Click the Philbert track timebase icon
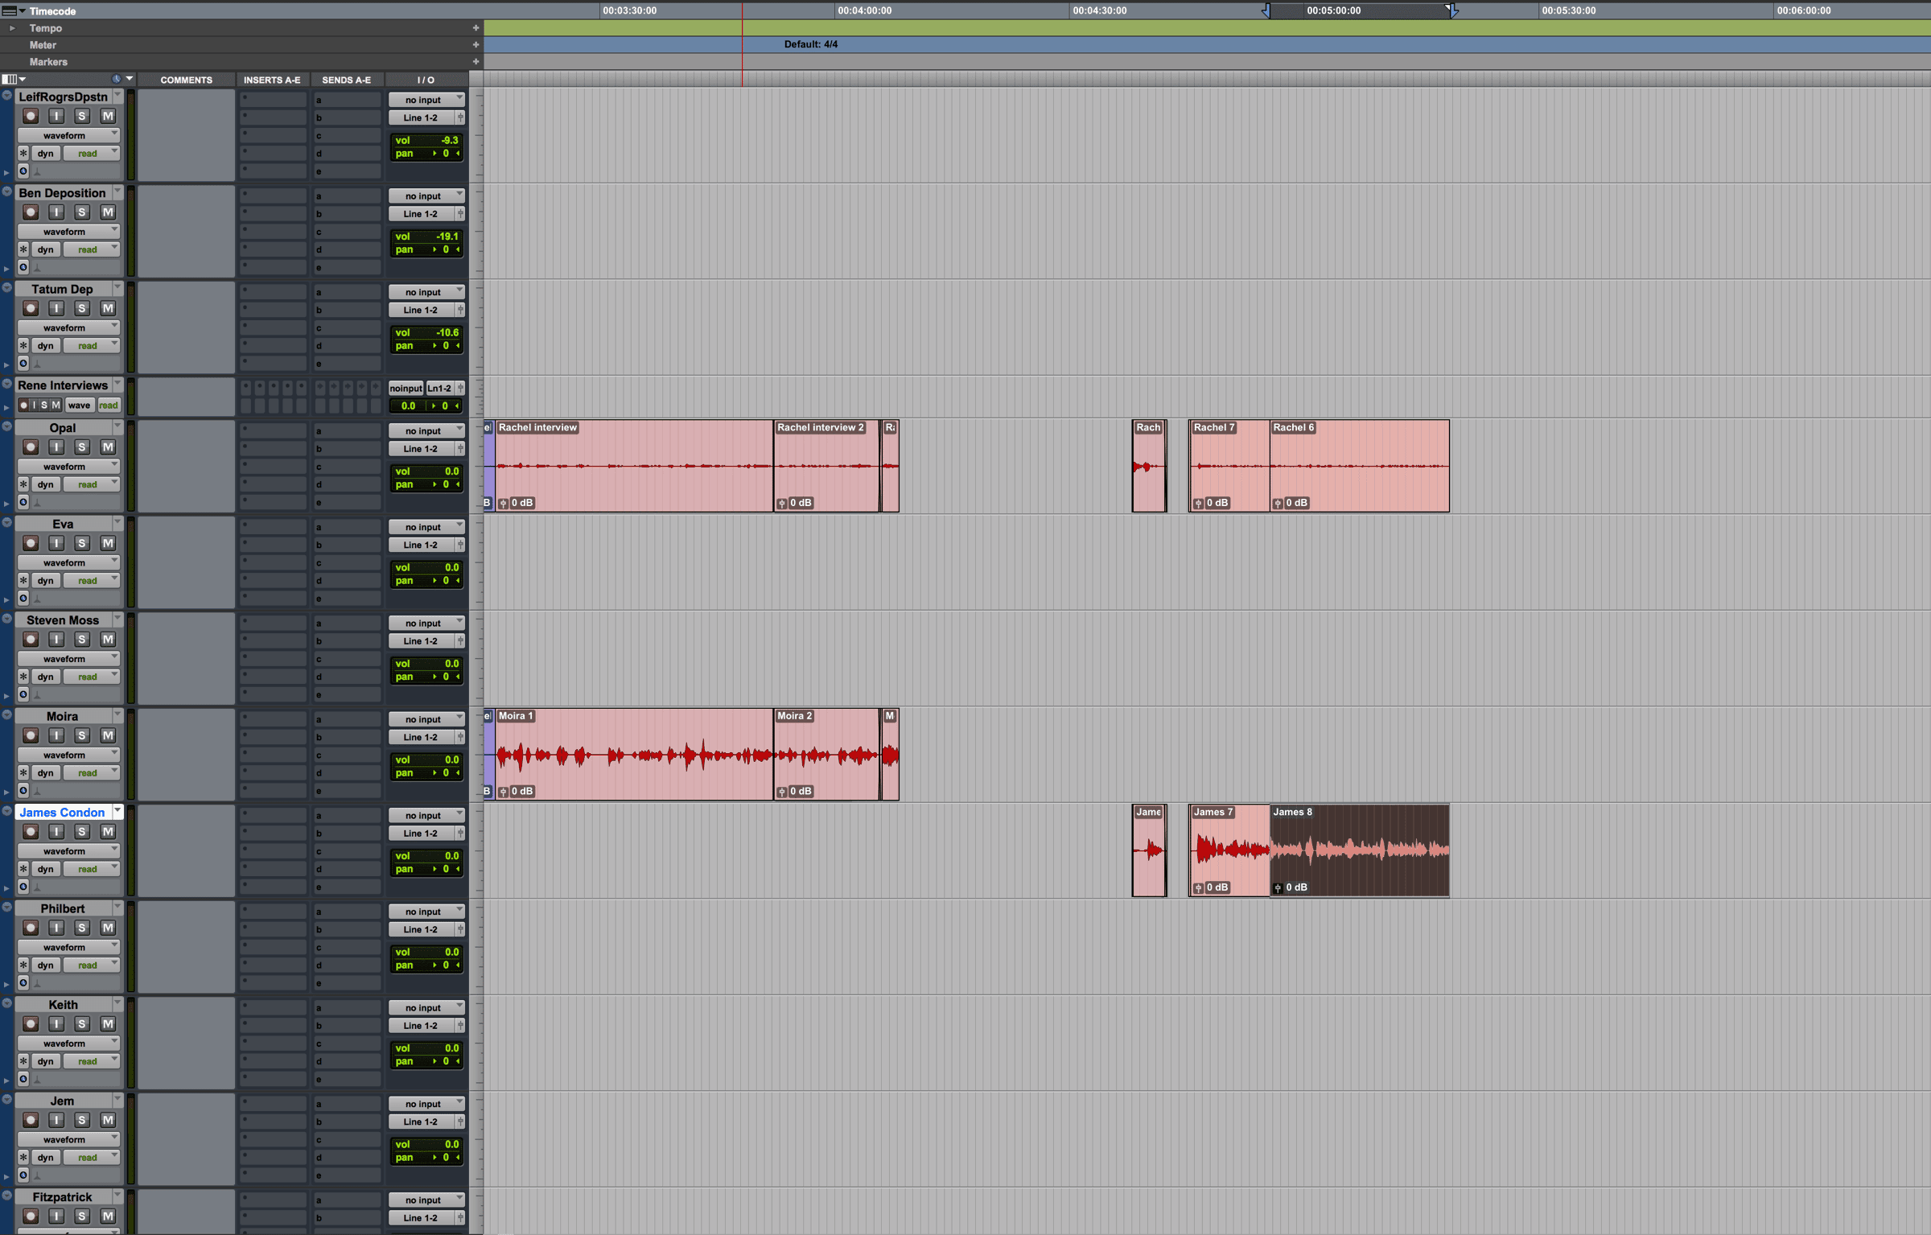Image resolution: width=1931 pixels, height=1235 pixels. [23, 982]
